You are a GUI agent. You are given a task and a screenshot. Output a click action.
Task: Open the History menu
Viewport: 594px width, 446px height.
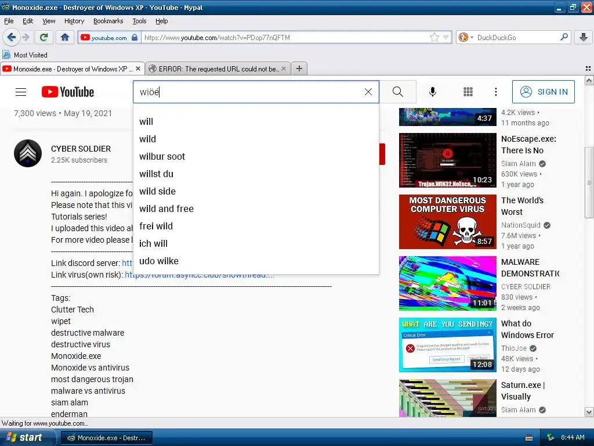[x=74, y=21]
